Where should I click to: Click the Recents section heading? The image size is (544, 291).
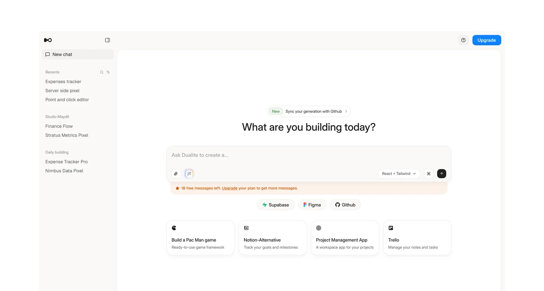tap(52, 72)
